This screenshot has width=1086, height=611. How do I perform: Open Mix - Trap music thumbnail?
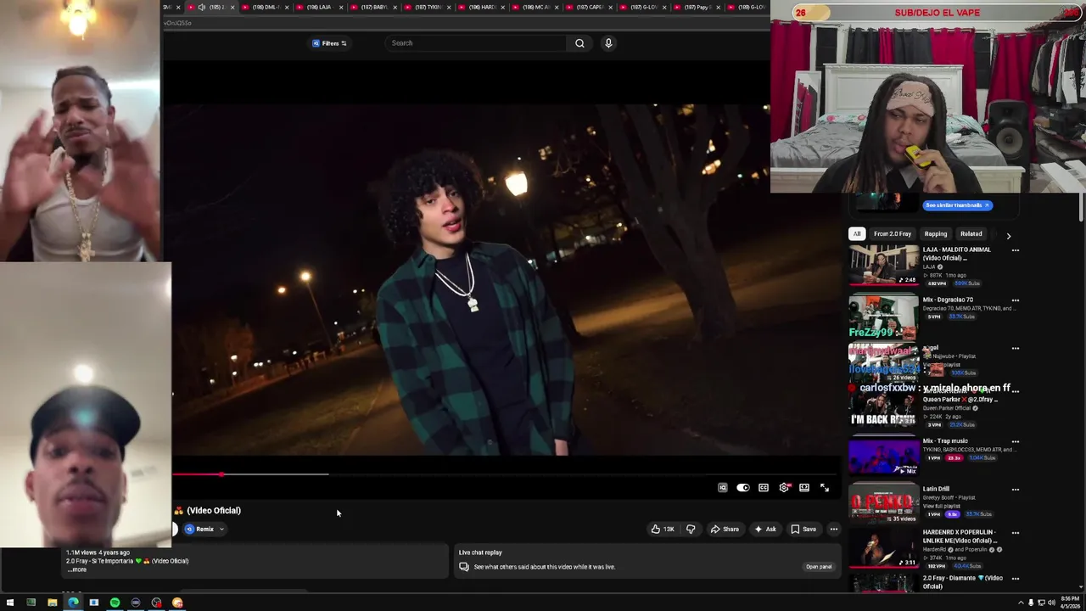coord(883,457)
